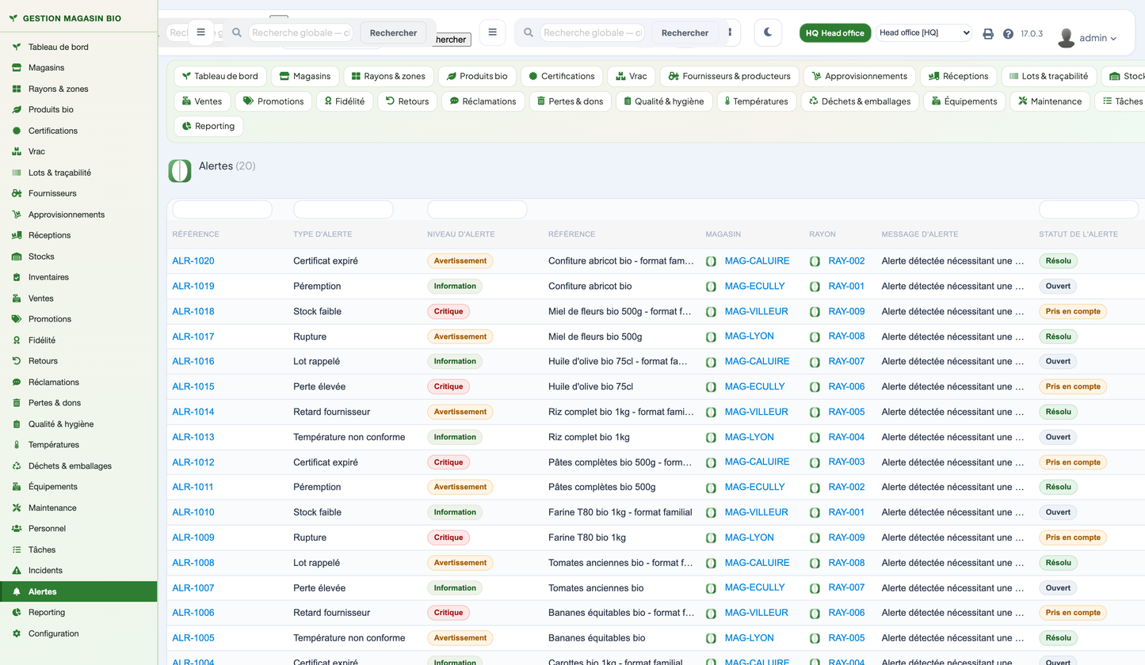Click Huile d'olive bio 75cl in the ALR-1015 row
1145x665 pixels.
coord(590,386)
